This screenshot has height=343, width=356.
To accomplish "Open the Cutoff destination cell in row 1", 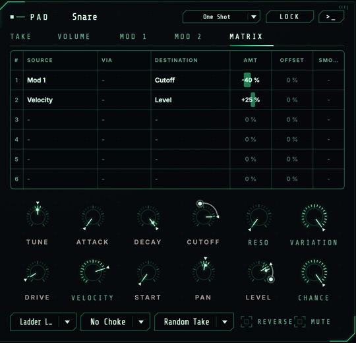I will point(191,80).
